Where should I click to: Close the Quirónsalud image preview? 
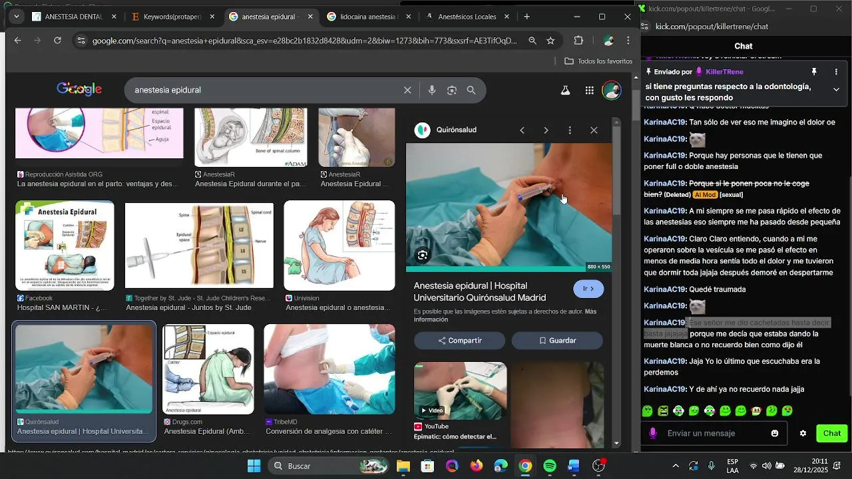coord(594,130)
